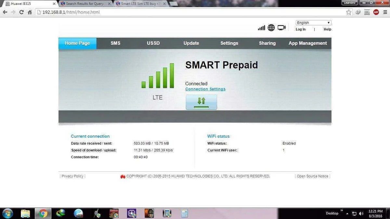Reload the page with the refresh icon
This screenshot has height=219, width=390.
click(x=21, y=12)
